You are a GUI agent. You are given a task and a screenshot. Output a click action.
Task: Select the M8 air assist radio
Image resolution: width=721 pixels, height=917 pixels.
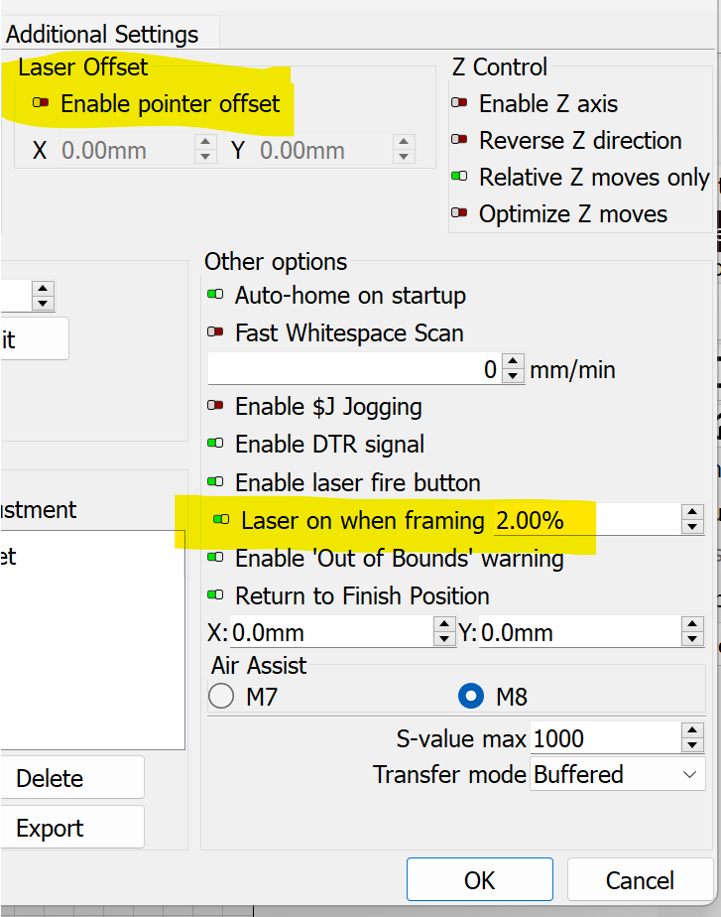[471, 697]
